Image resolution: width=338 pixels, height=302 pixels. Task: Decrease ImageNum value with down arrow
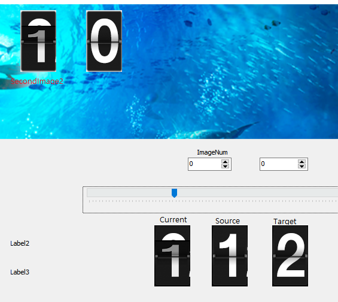click(226, 166)
